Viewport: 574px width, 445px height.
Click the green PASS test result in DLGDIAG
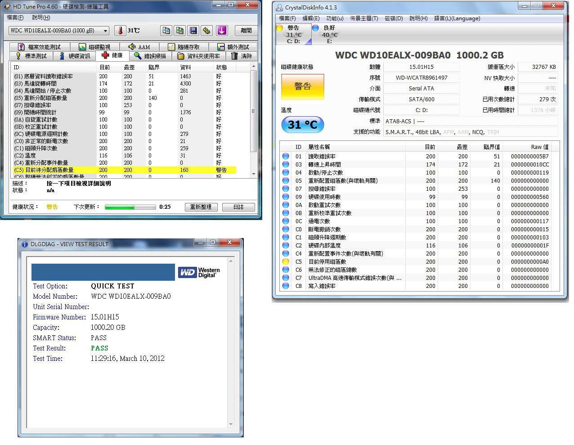point(99,348)
